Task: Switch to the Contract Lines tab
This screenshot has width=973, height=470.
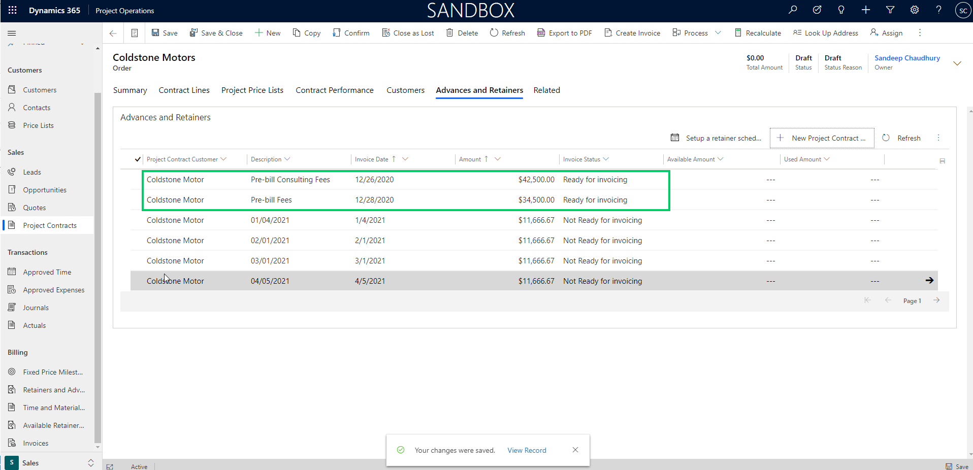Action: [184, 90]
